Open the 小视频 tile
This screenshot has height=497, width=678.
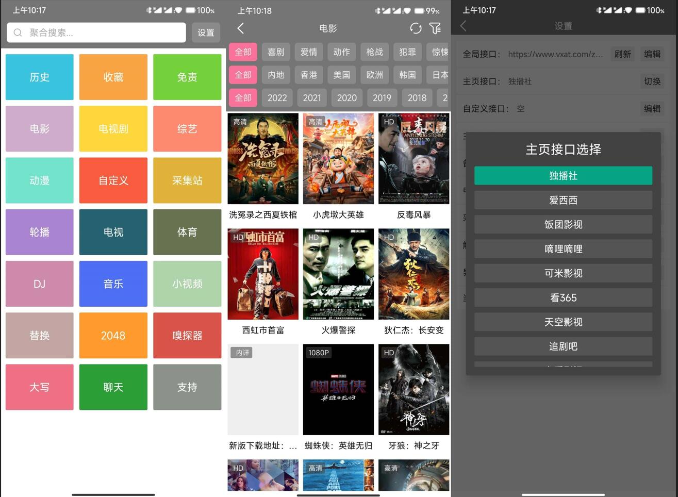pyautogui.click(x=187, y=284)
